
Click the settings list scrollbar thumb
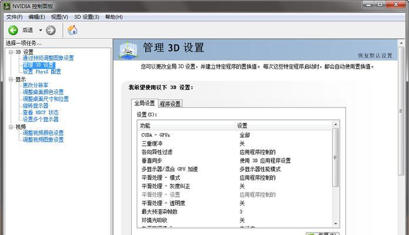point(336,157)
